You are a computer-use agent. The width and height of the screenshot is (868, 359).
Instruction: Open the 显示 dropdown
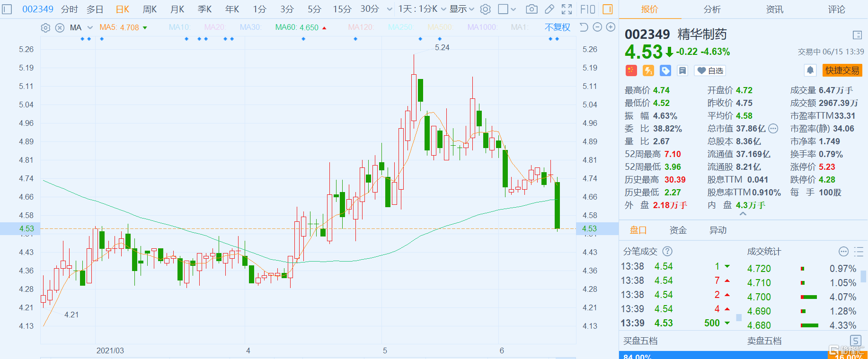pyautogui.click(x=462, y=9)
